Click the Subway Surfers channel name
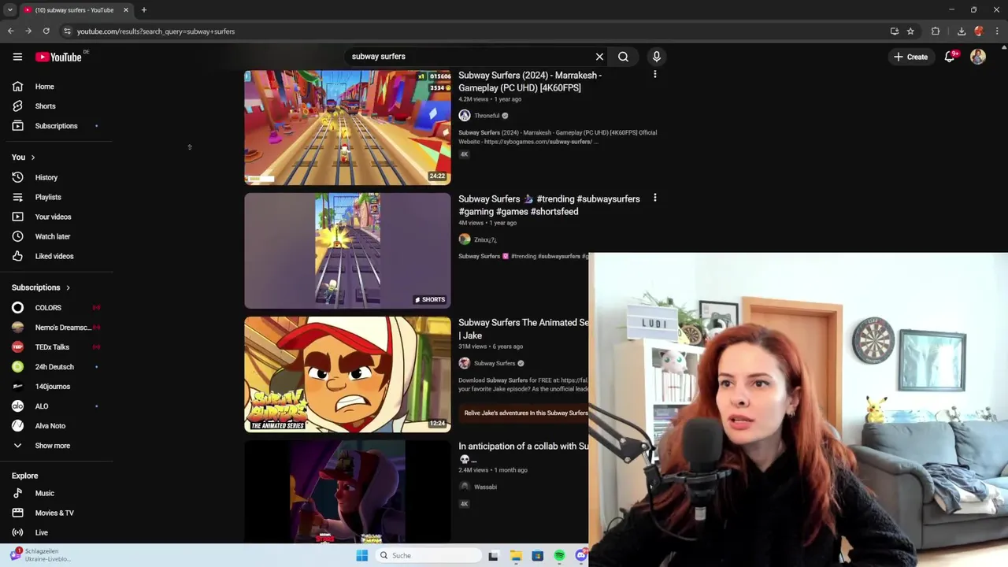 (x=495, y=363)
